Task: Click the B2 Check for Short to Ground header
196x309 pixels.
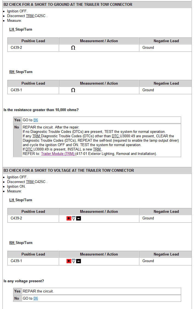Action: [x=68, y=5]
